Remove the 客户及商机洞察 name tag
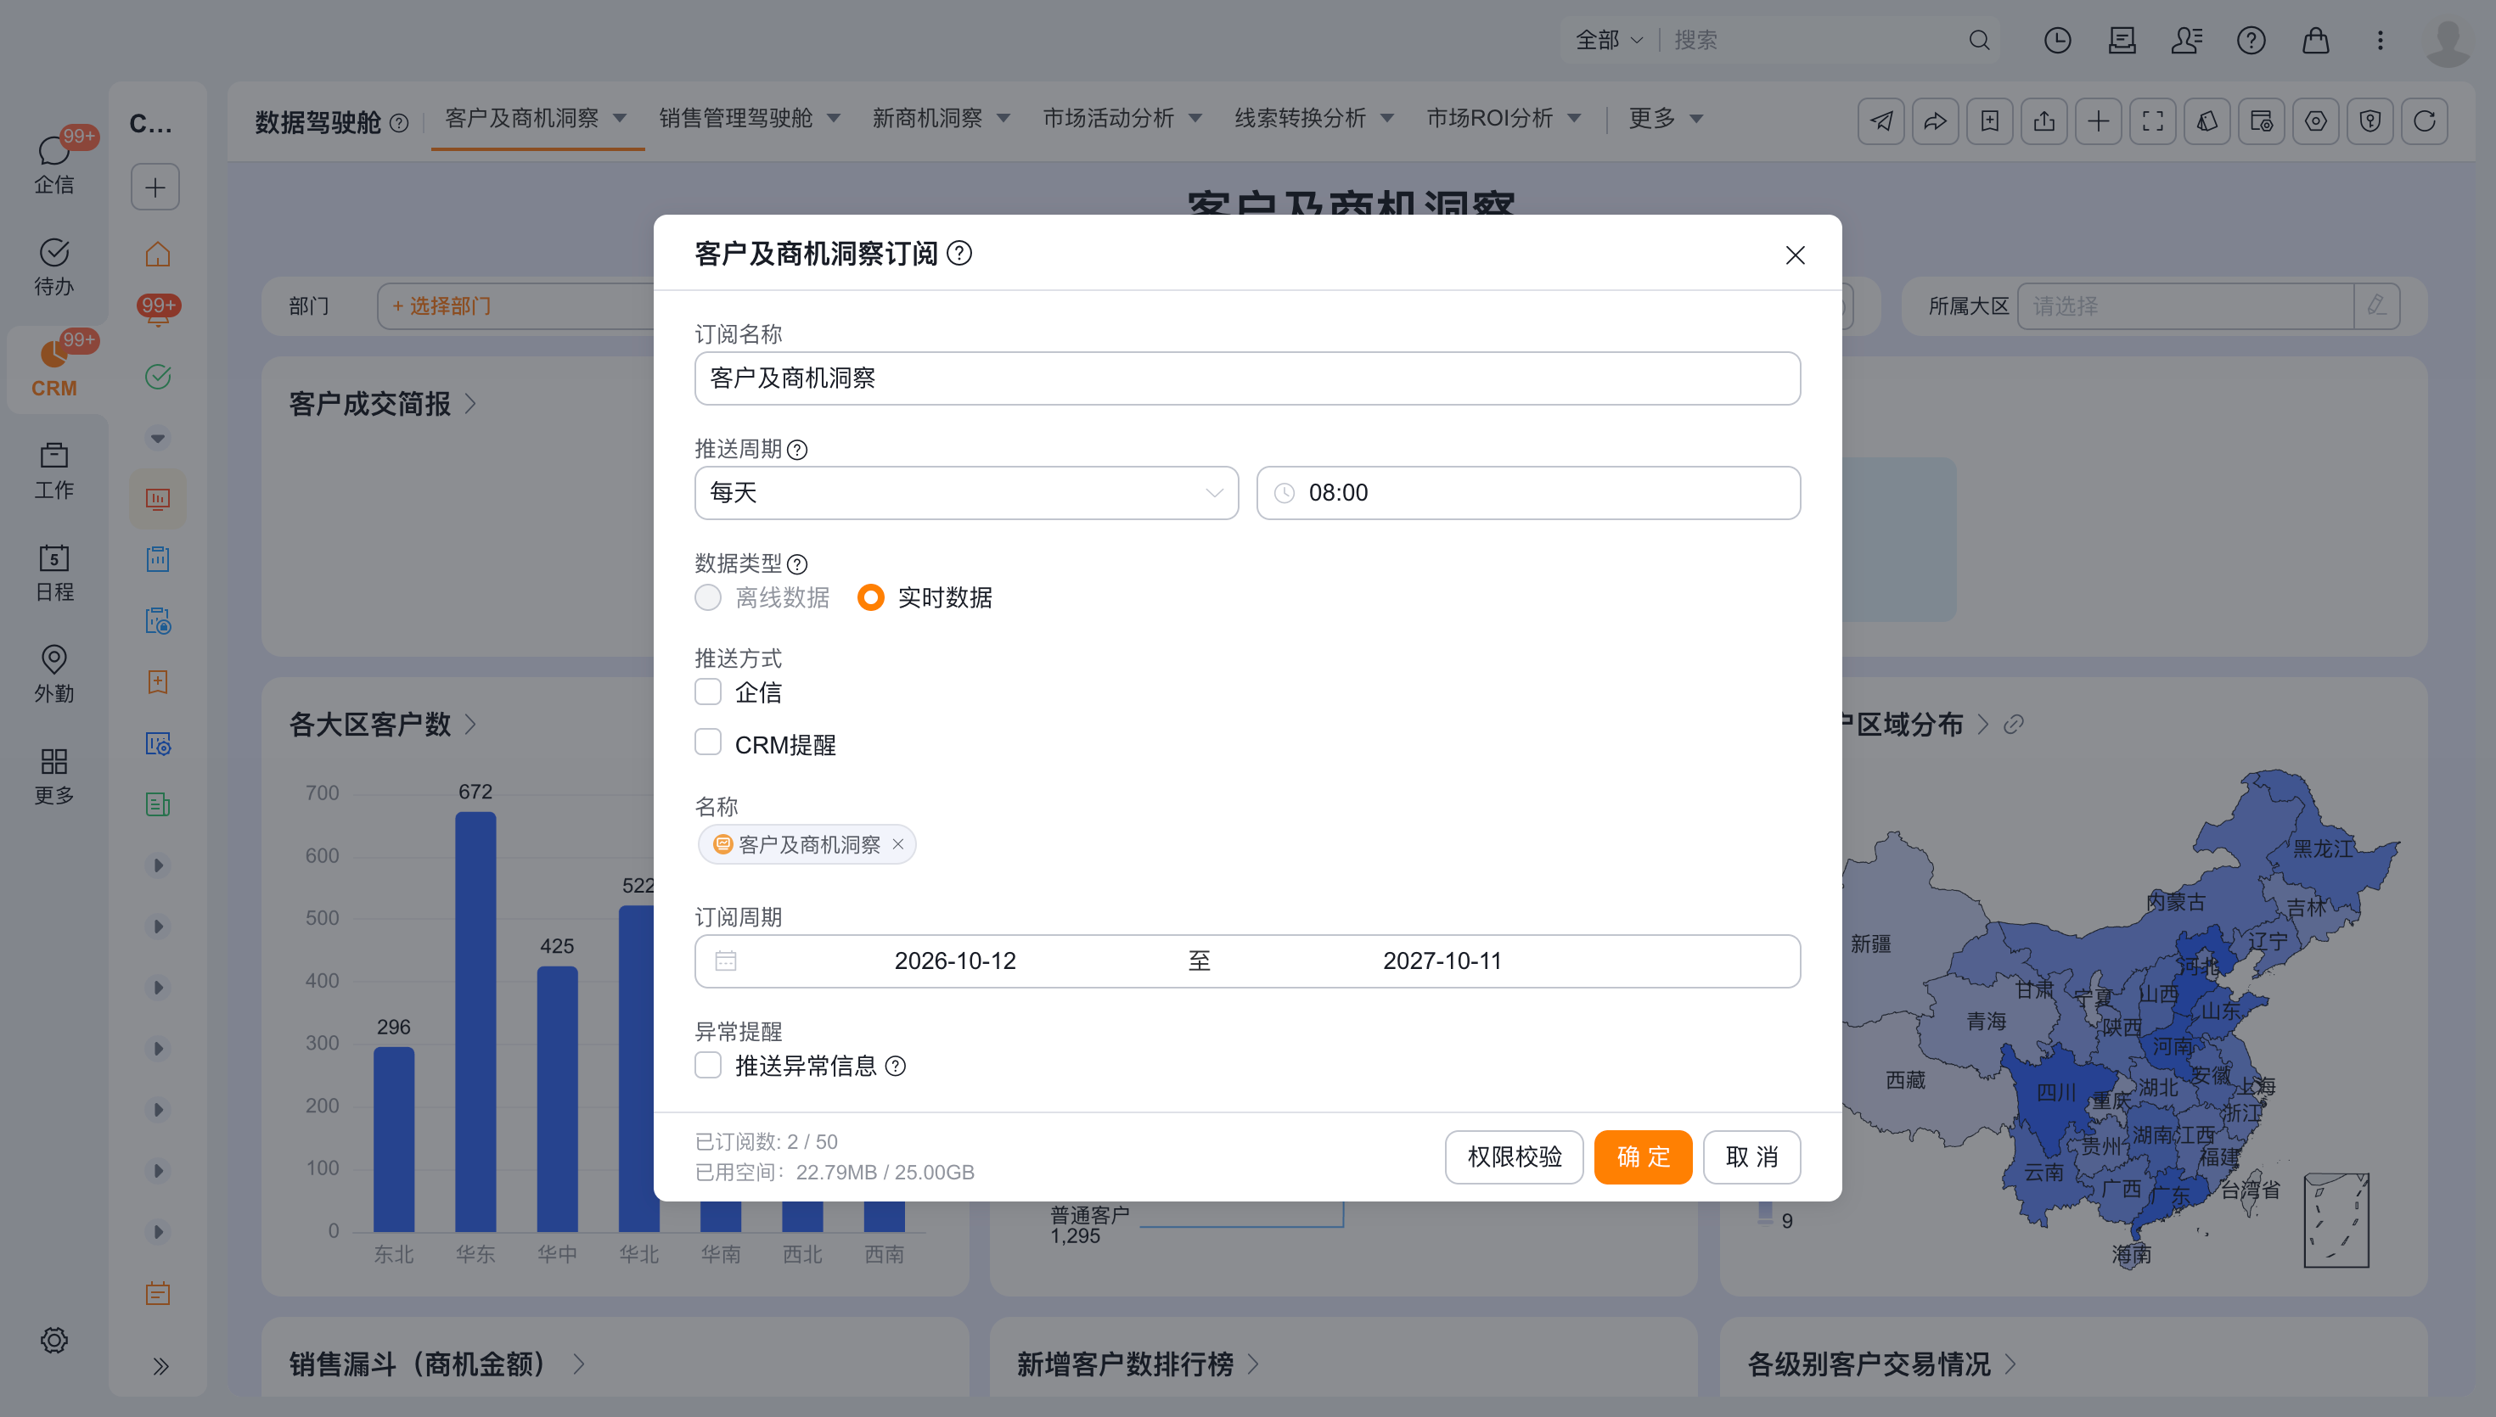The width and height of the screenshot is (2496, 1417). 897,845
